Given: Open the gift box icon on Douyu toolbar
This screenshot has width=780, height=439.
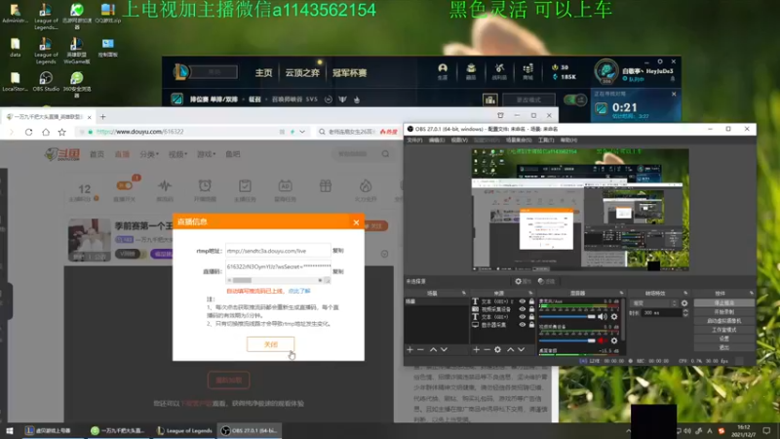Looking at the screenshot, I should point(326,186).
